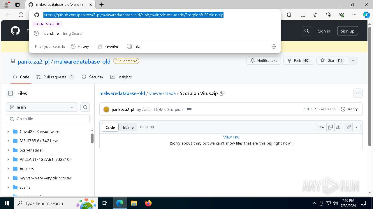Toggle Edge split screen icon
The image size is (373, 209).
pos(303,15)
